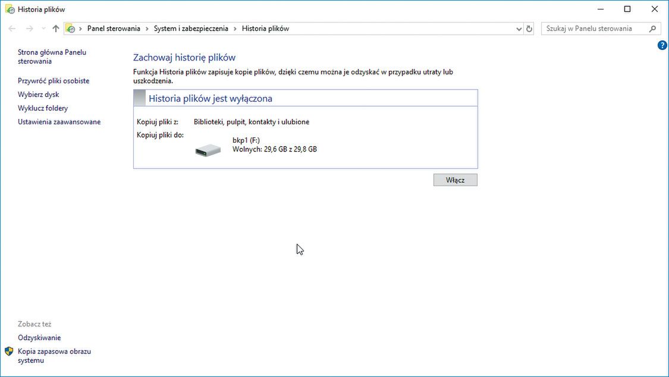Screen dimensions: 669x377
Task: Click Biblioteki, pulpit, kontakty i ulubione text
Action: click(x=252, y=121)
